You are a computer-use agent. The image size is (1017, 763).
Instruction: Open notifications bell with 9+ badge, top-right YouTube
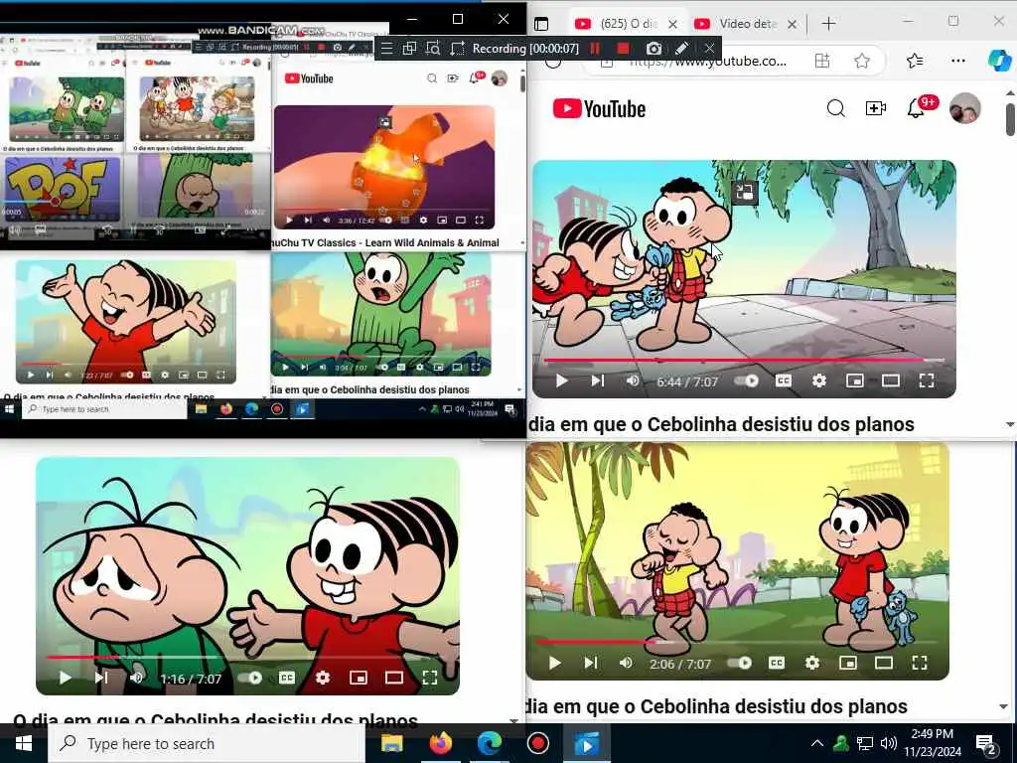tap(916, 108)
